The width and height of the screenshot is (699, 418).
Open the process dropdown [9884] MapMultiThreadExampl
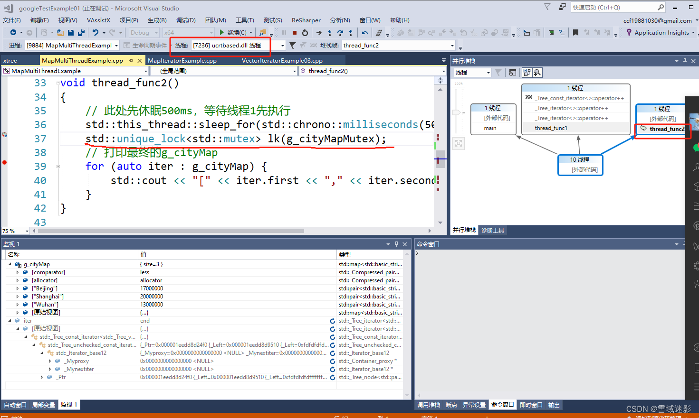(x=72, y=46)
